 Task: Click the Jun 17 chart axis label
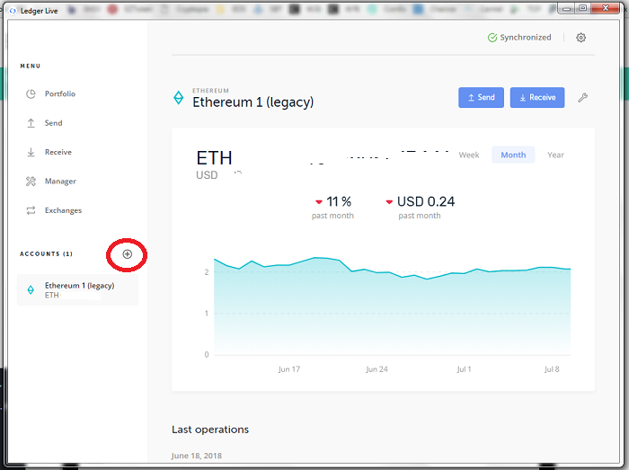tap(288, 369)
